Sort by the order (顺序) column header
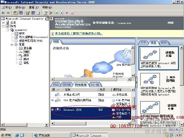 [x=57, y=90]
